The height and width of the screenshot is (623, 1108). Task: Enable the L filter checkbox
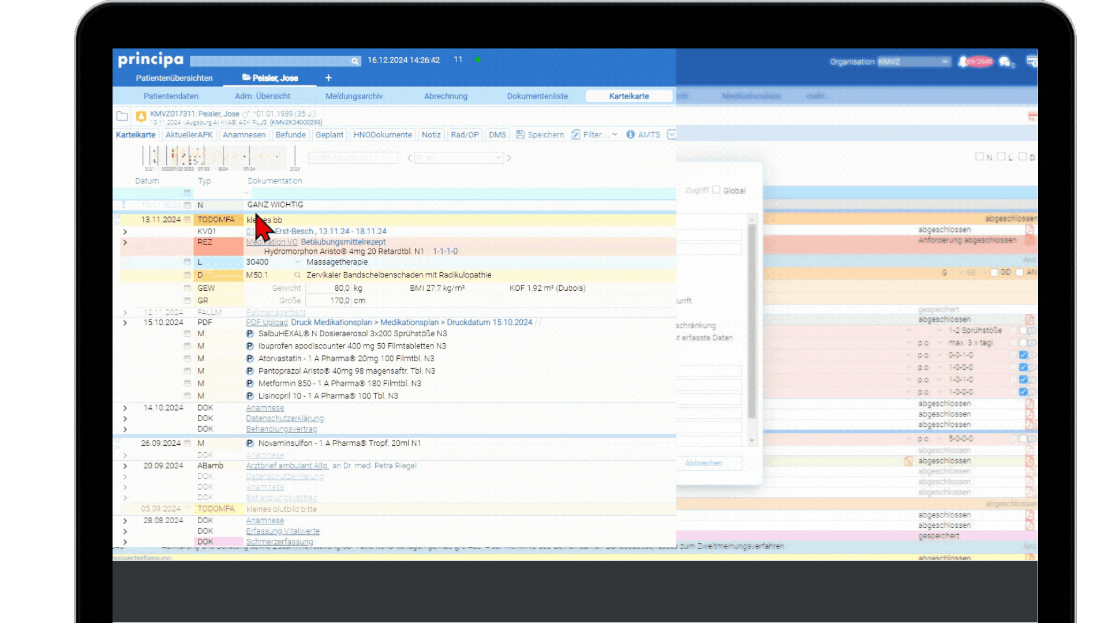[x=1001, y=156]
